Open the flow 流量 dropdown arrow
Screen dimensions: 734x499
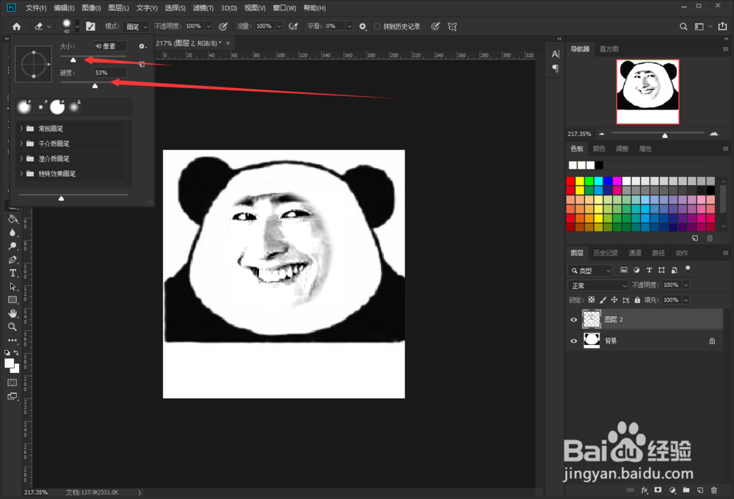point(279,26)
